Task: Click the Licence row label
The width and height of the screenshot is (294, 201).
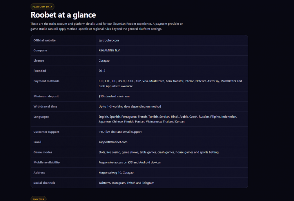Action: [x=39, y=61]
